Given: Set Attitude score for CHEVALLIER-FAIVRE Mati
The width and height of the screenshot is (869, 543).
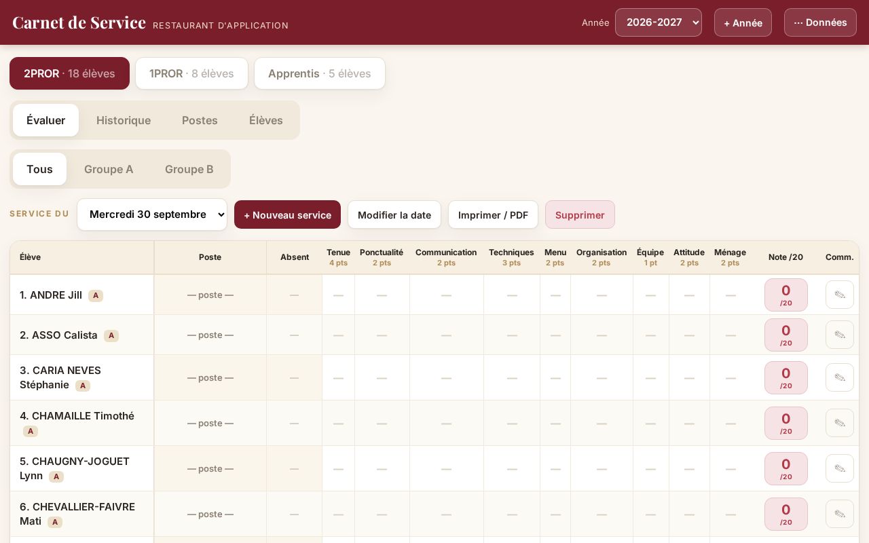Looking at the screenshot, I should [x=689, y=514].
